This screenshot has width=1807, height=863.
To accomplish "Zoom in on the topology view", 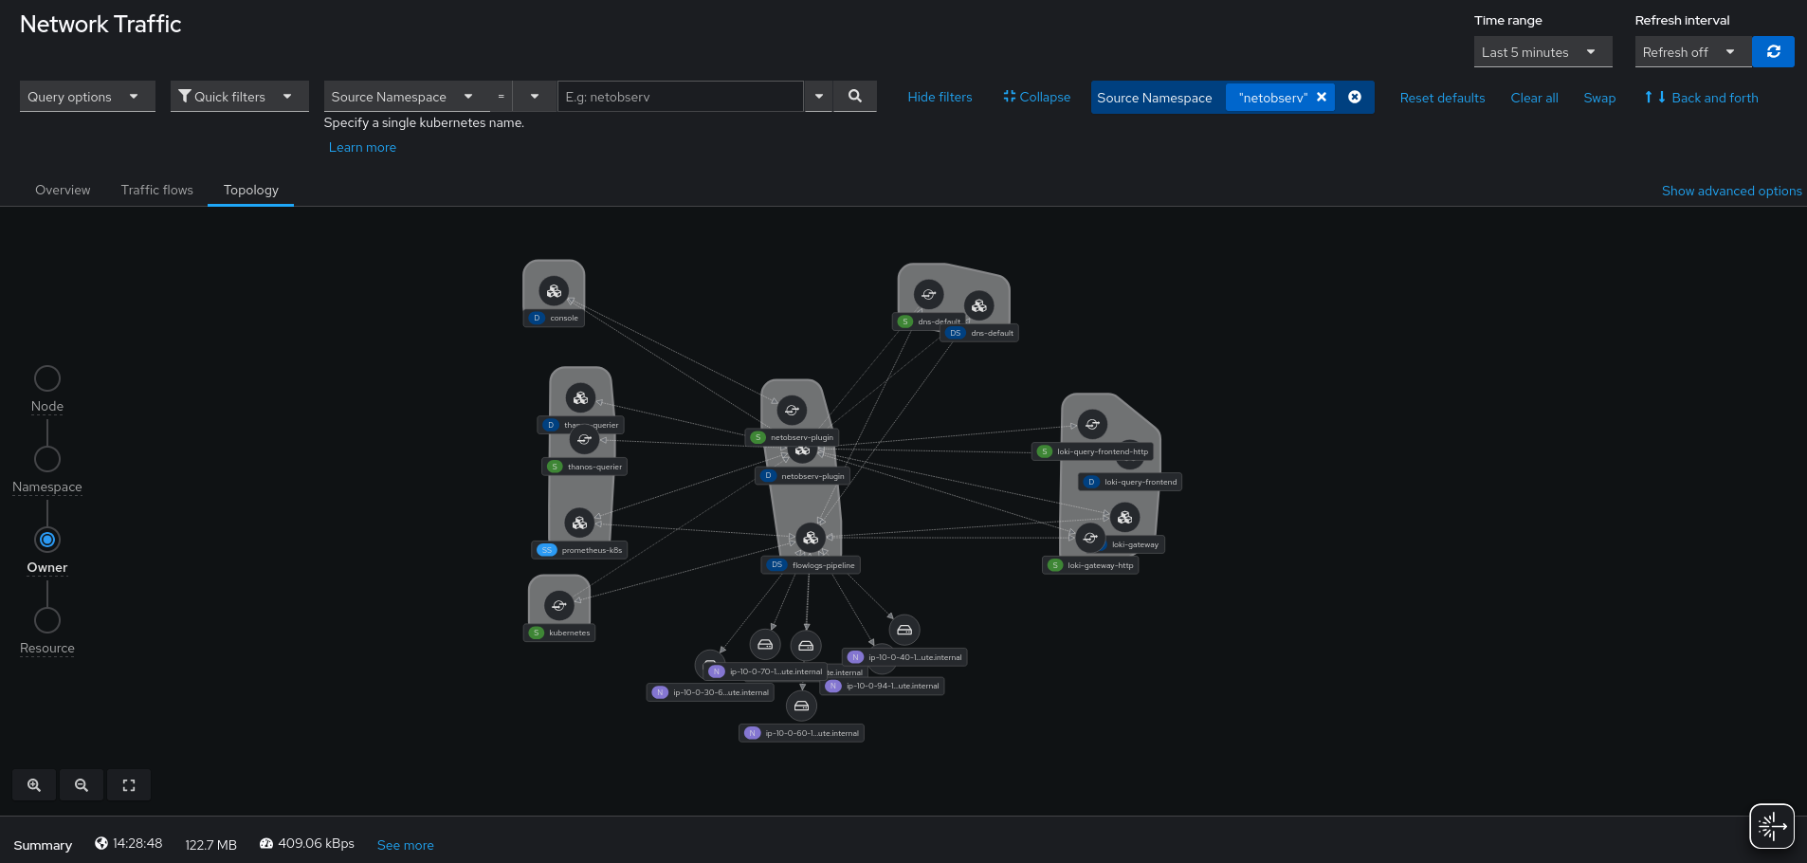I will tap(34, 785).
